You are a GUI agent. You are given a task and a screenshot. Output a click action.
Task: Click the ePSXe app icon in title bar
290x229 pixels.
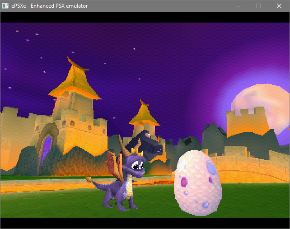point(5,6)
